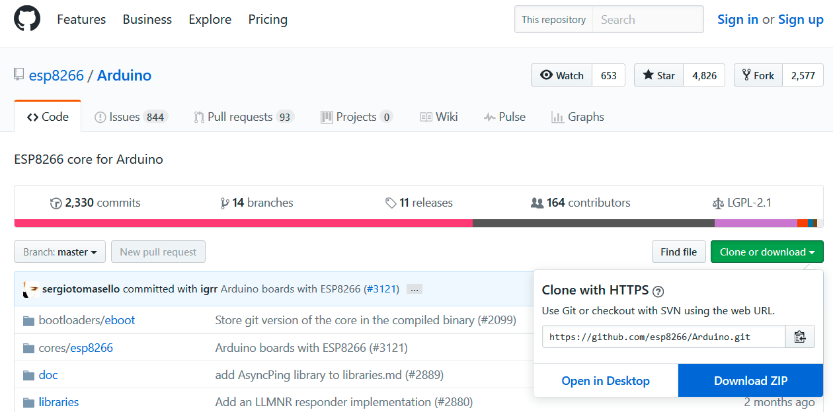This screenshot has height=412, width=833.
Task: Watch the repository
Action: (x=562, y=75)
